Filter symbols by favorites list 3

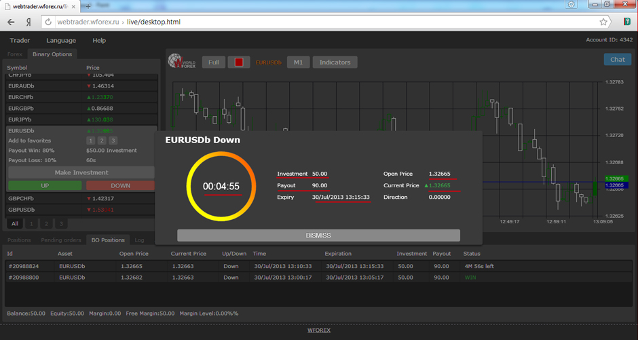click(x=61, y=224)
